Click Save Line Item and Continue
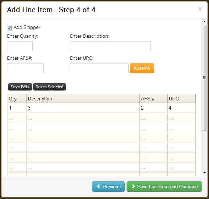This screenshot has width=209, height=199. [x=164, y=187]
